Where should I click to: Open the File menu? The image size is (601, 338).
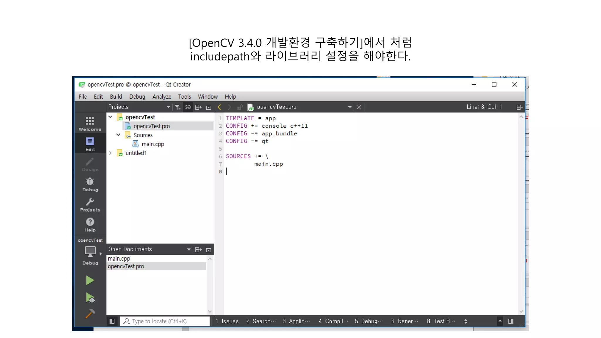click(x=83, y=97)
